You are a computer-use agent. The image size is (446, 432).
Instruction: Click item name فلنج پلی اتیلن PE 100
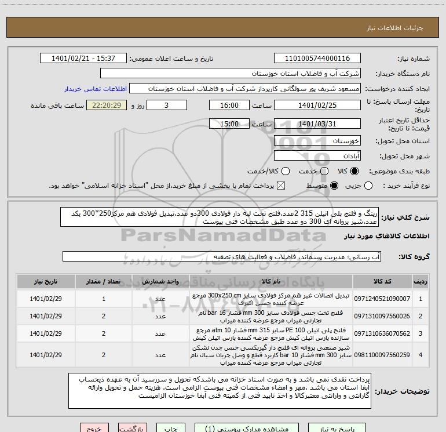click(271, 334)
